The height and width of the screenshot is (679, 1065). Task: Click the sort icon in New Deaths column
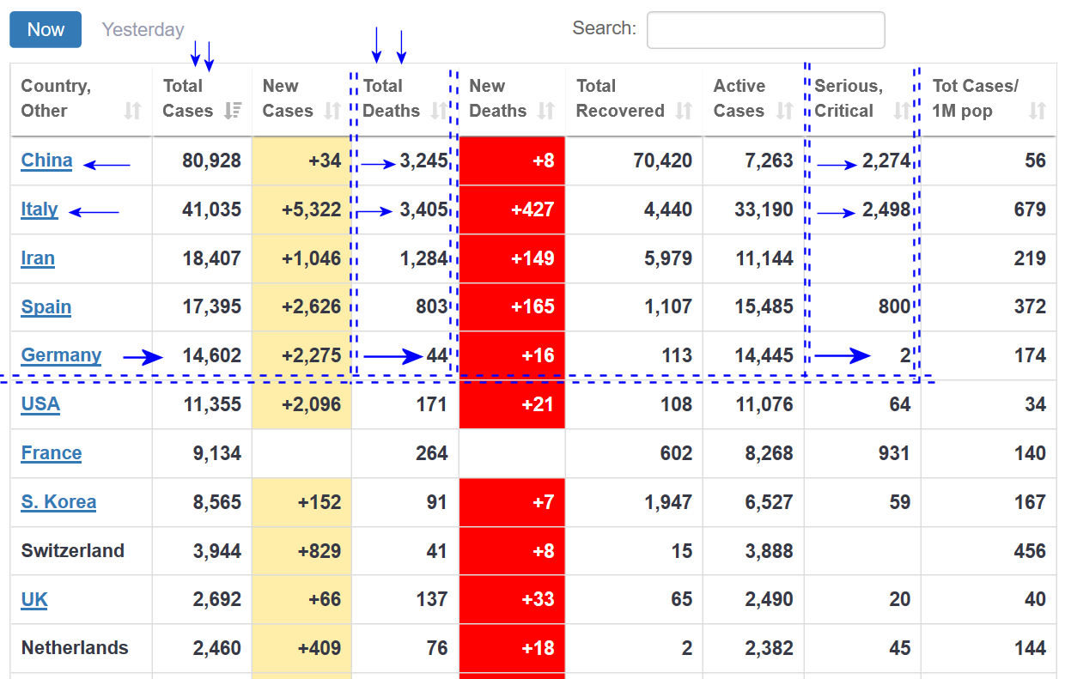click(x=545, y=111)
